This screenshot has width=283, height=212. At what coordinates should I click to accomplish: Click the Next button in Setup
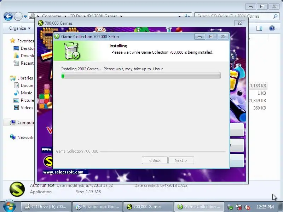[181, 160]
